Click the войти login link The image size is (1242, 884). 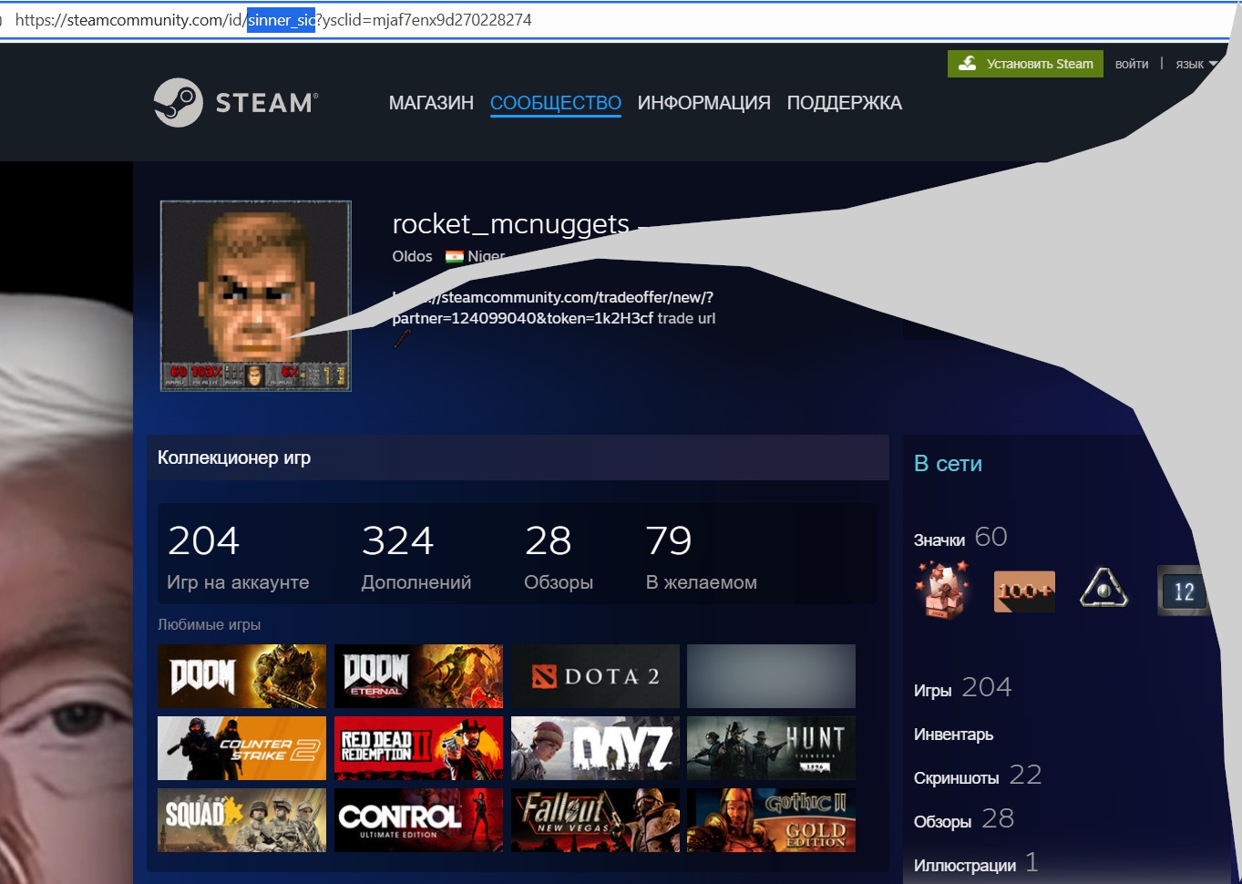pyautogui.click(x=1132, y=64)
